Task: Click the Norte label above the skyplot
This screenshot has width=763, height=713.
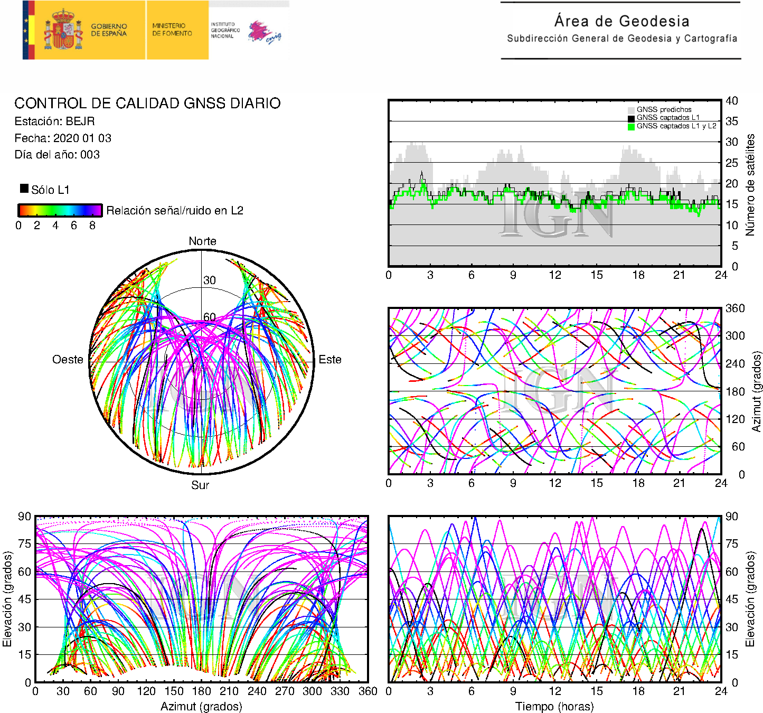Action: (202, 241)
